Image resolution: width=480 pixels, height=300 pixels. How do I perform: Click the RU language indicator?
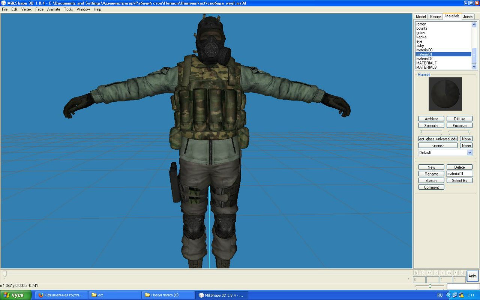[440, 295]
